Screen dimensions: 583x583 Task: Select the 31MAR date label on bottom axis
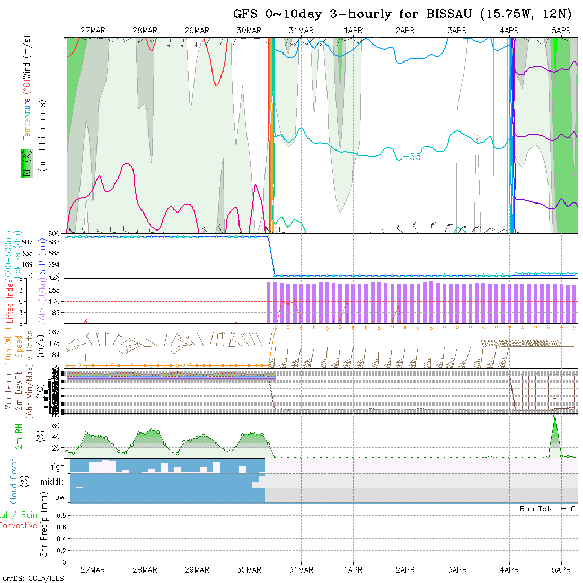301,570
